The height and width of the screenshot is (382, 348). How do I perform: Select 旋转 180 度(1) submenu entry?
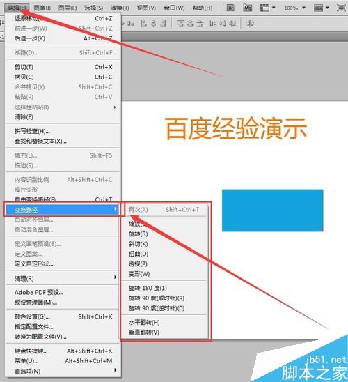pos(164,288)
